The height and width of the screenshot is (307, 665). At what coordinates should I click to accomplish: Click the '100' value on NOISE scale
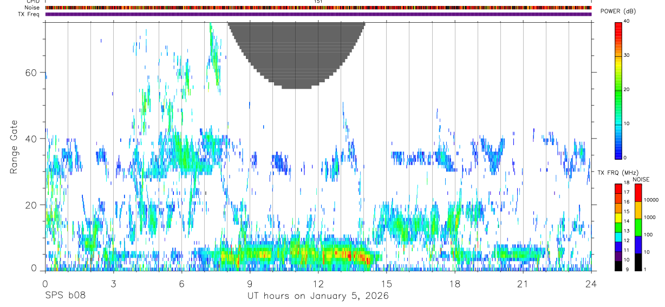pyautogui.click(x=648, y=234)
